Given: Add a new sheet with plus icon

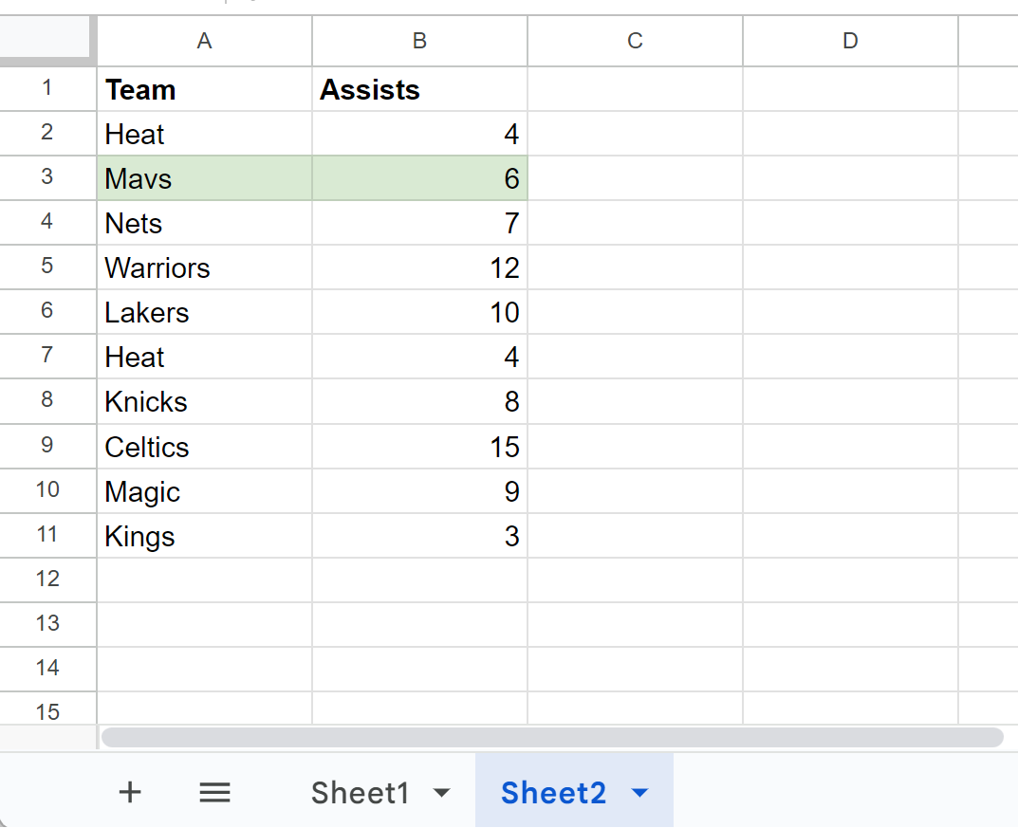Looking at the screenshot, I should (x=130, y=792).
